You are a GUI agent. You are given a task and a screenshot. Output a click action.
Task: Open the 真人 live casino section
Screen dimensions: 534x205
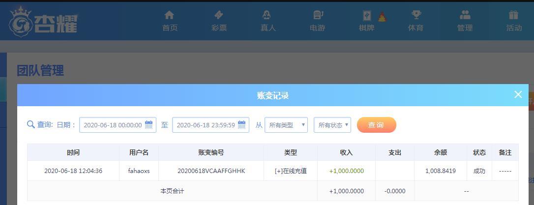[x=267, y=21]
